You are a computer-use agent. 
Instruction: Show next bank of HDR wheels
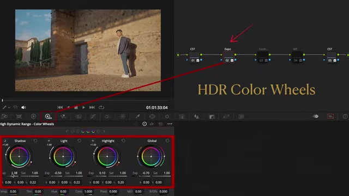[104, 131]
